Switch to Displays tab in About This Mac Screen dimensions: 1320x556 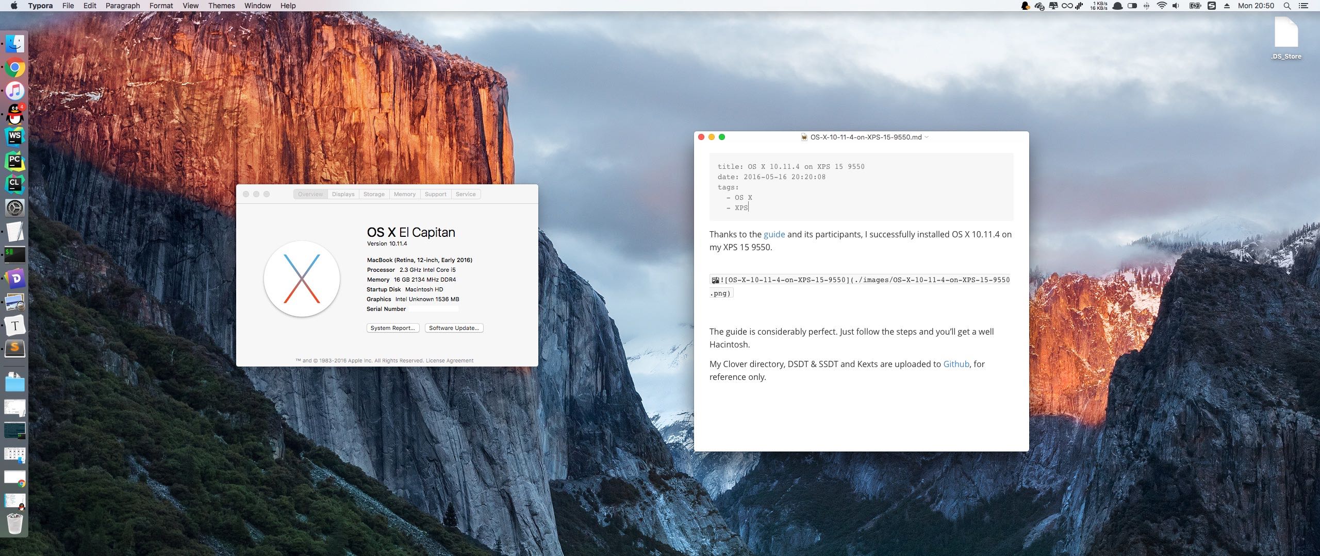pyautogui.click(x=343, y=194)
